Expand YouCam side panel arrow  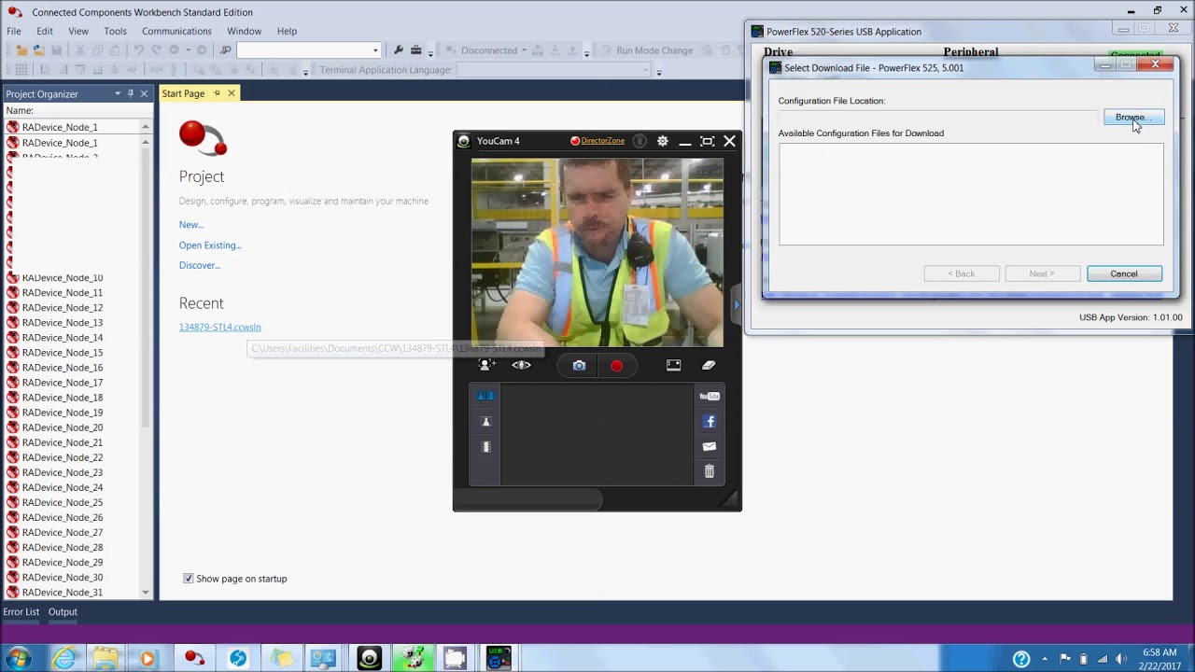pos(737,304)
